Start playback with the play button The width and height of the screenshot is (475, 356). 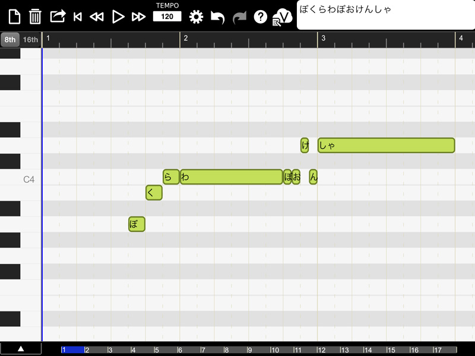pyautogui.click(x=118, y=17)
